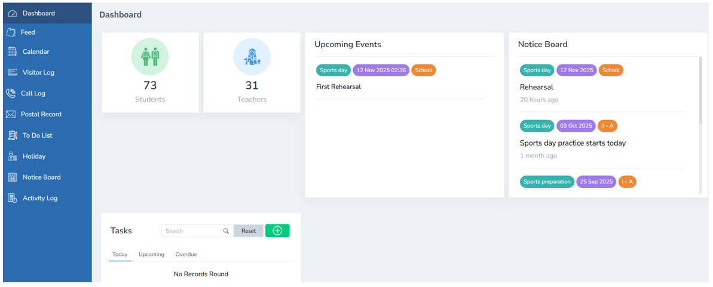Click the Notice Board building icon

click(13, 177)
